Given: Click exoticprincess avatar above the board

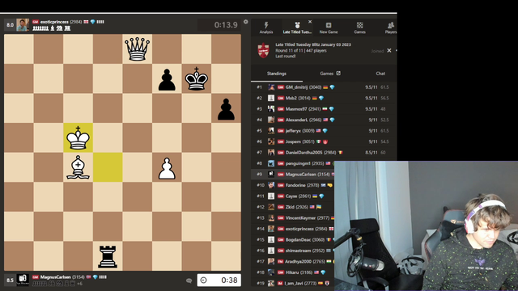Looking at the screenshot, I should click(x=23, y=25).
